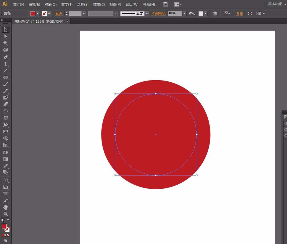Select the Width tool
The height and width of the screenshot is (244, 287).
[x=5, y=125]
